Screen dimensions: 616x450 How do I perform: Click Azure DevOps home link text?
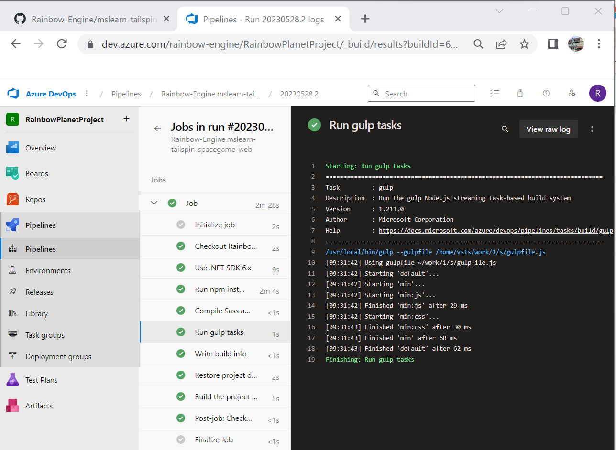pyautogui.click(x=51, y=94)
